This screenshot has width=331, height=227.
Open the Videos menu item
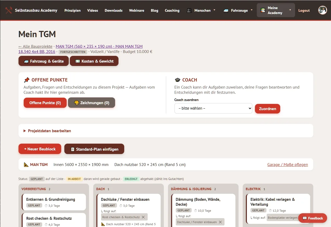93,10
